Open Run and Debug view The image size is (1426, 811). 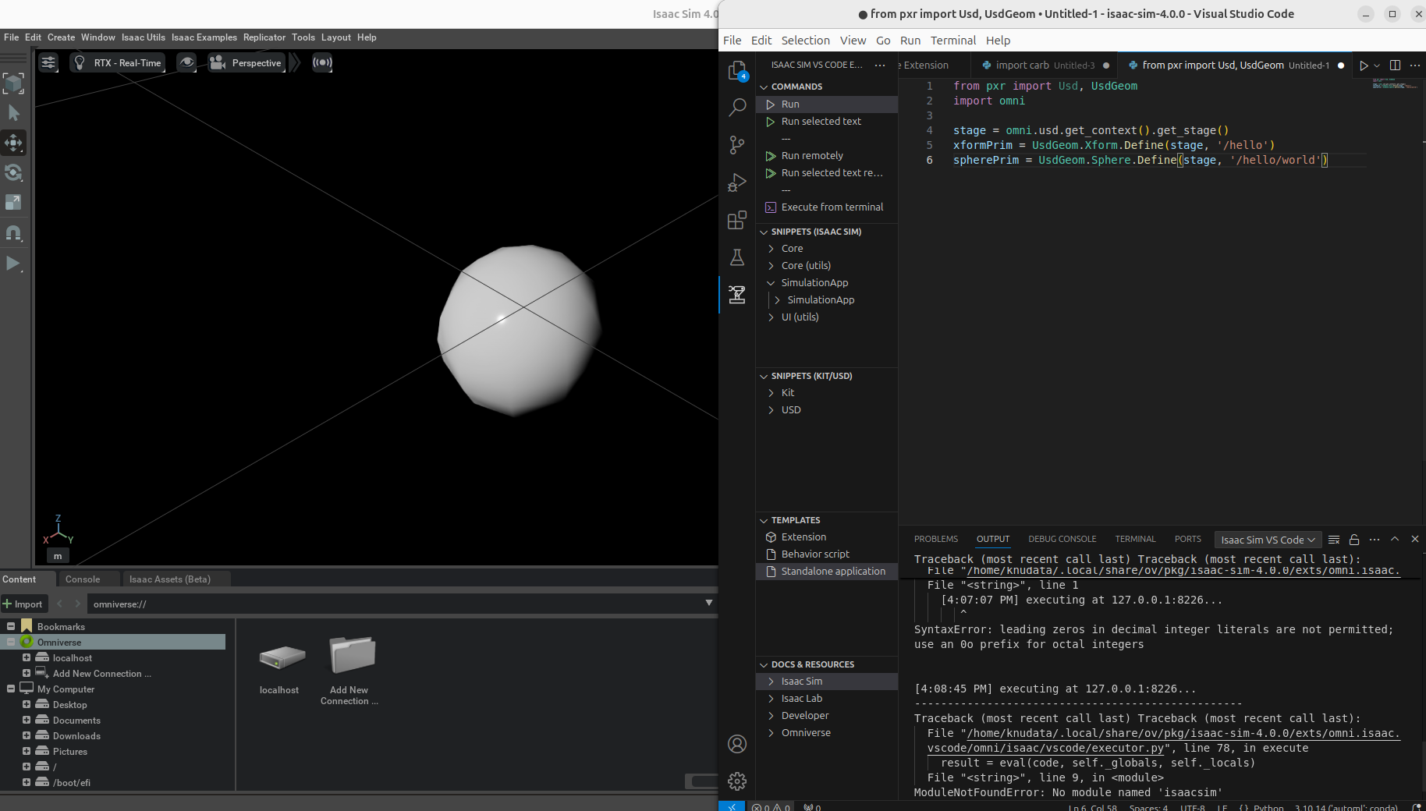coord(736,182)
